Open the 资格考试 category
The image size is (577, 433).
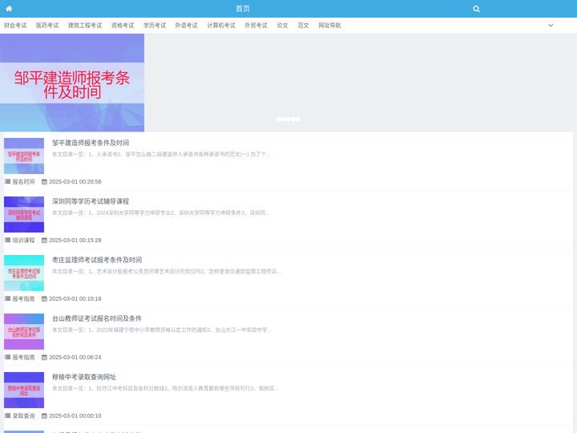point(123,26)
